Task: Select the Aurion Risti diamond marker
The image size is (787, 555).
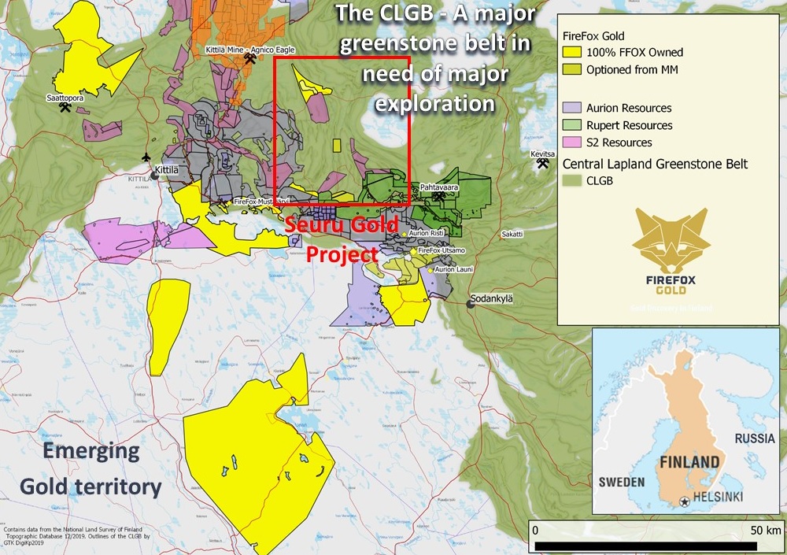Action: click(x=403, y=234)
